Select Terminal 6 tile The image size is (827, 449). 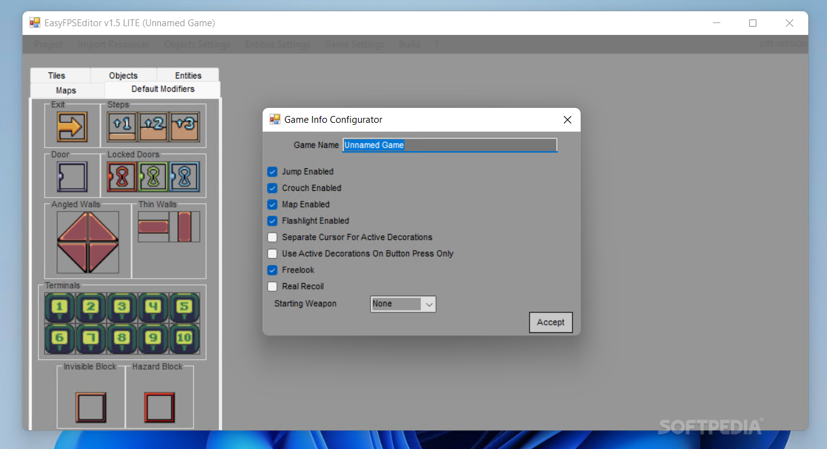[60, 339]
